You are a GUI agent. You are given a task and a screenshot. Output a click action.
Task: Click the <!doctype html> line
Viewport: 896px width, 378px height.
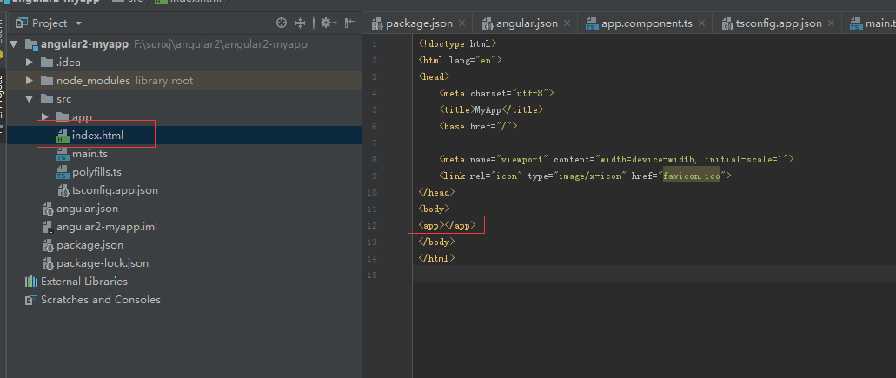tap(458, 43)
